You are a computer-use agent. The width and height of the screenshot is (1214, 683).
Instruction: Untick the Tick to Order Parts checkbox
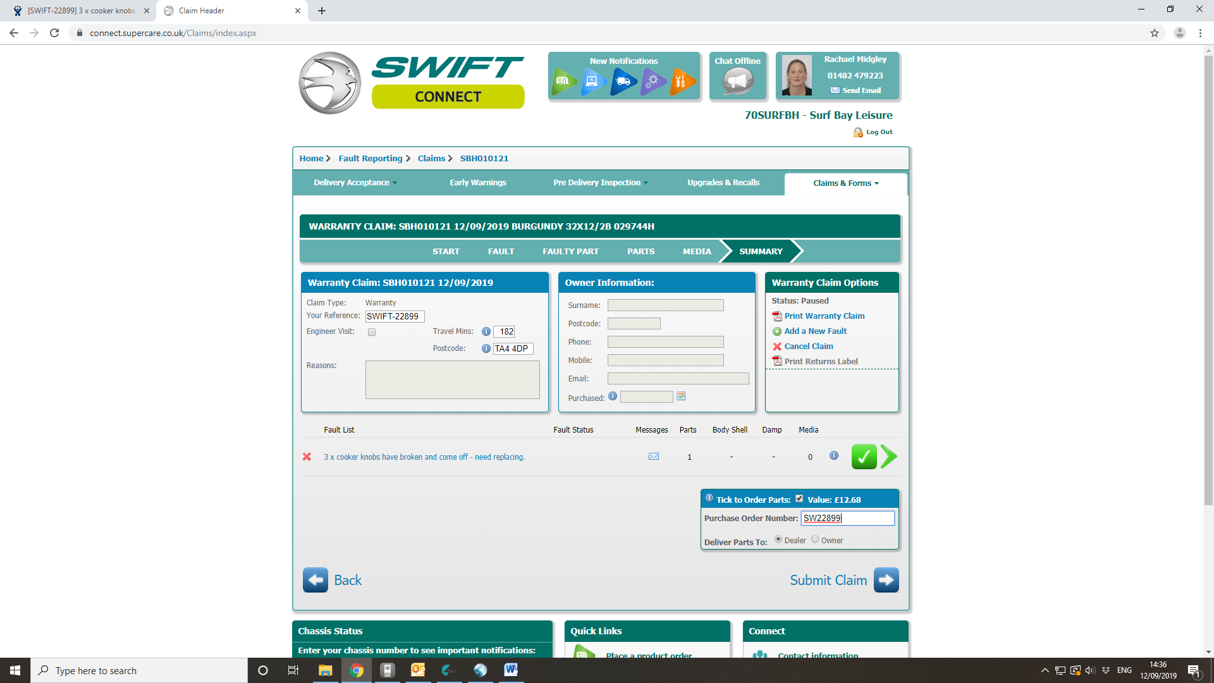(799, 498)
